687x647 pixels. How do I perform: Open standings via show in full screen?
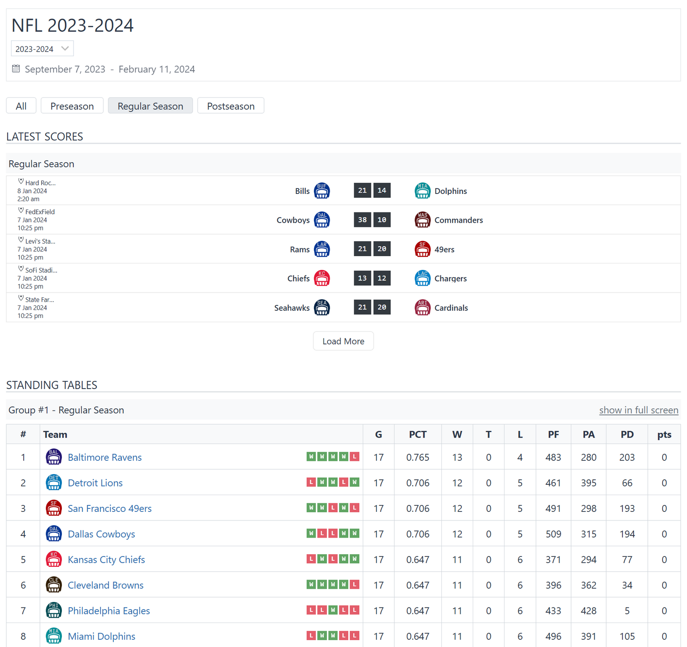click(x=638, y=410)
